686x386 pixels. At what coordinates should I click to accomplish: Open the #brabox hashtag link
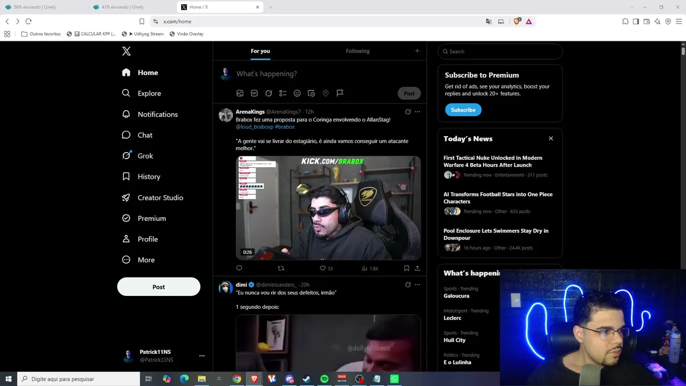coord(285,127)
